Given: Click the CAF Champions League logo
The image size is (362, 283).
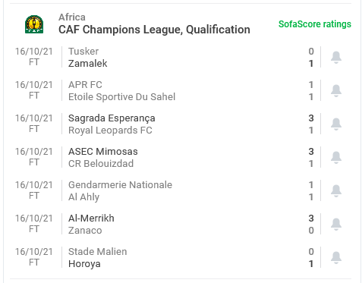Looking at the screenshot, I should (x=34, y=24).
